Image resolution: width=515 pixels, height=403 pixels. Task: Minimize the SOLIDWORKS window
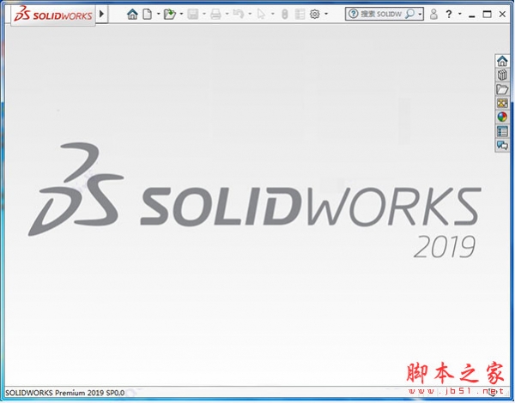[472, 15]
